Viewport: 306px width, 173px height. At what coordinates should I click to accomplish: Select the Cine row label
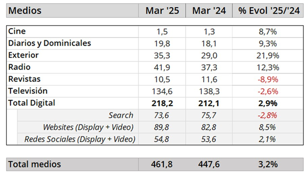(x=17, y=31)
